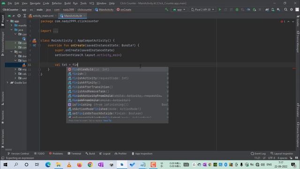Click the related XML gutter icon beside class MainActivity
The image size is (300, 169).
point(34,41)
